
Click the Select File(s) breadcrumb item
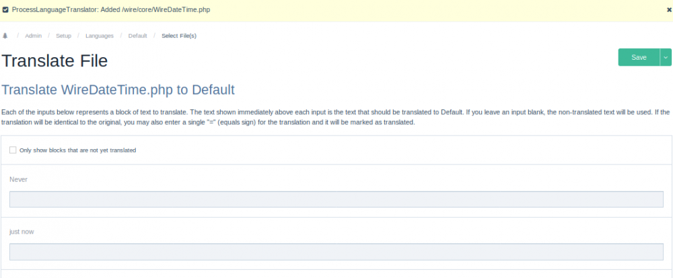[x=179, y=36]
